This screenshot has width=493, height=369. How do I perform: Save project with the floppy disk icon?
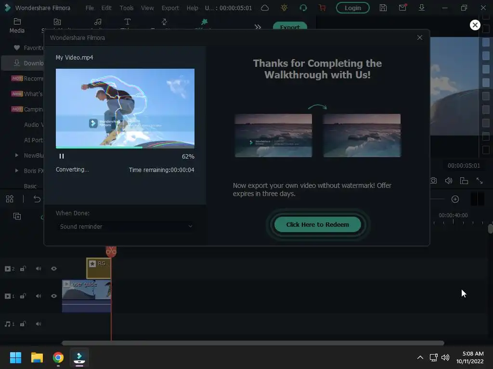click(x=383, y=8)
